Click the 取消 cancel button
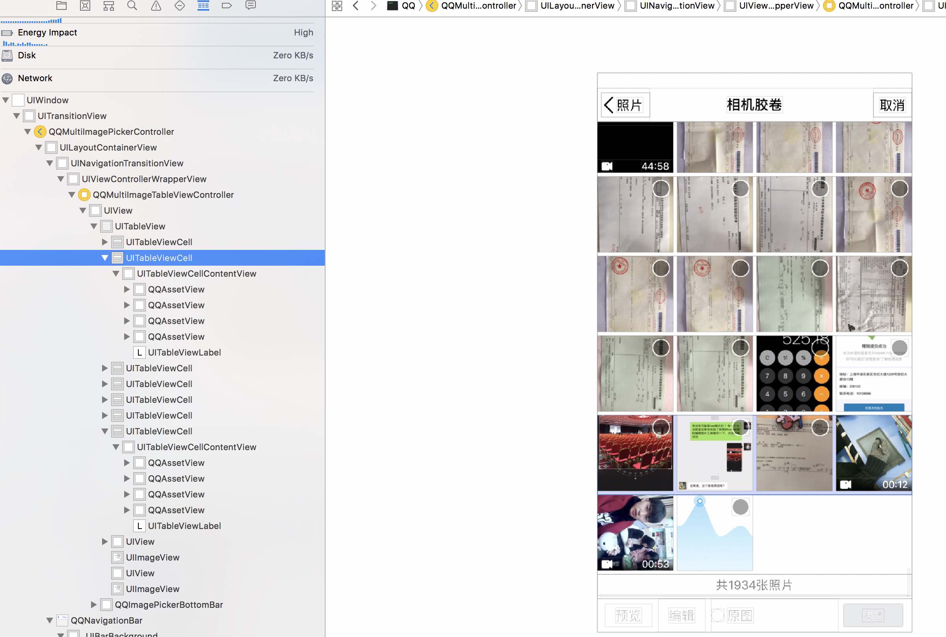The width and height of the screenshot is (946, 637). point(892,105)
